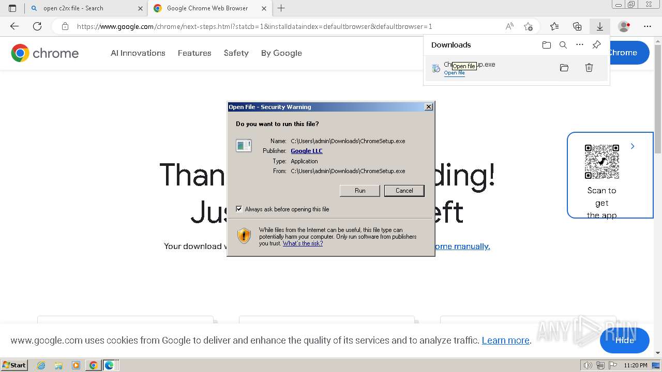Open File Explorer from the taskbar

coord(58,365)
